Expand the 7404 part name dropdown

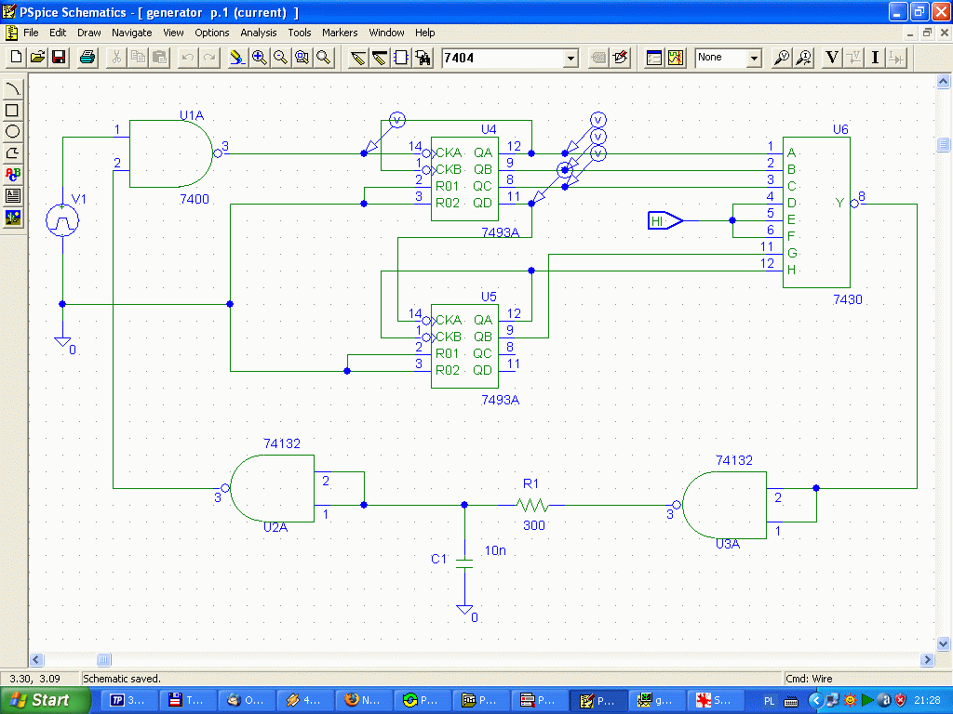click(x=570, y=58)
